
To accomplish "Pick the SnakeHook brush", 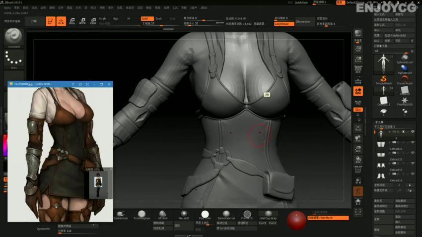I will point(121,215).
